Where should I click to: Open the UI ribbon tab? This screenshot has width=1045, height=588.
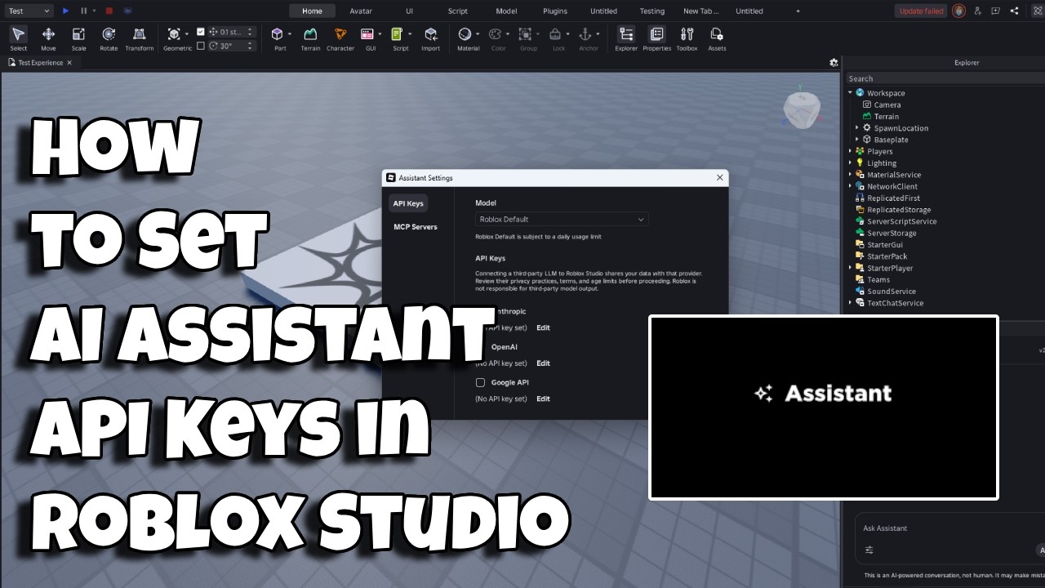410,11
